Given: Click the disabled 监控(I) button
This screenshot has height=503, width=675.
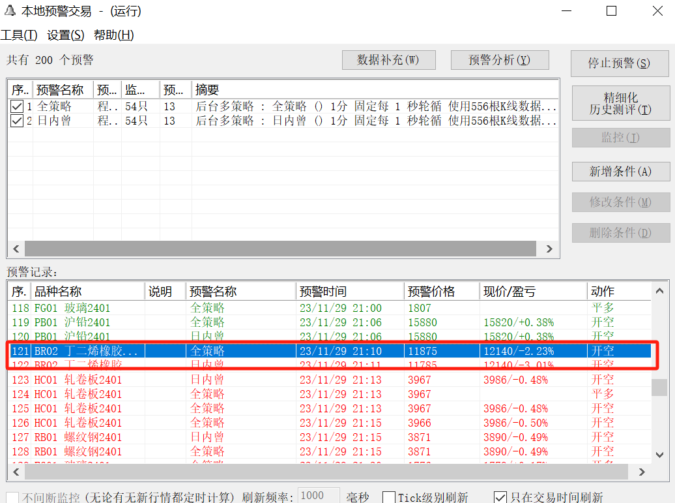Looking at the screenshot, I should click(x=621, y=138).
